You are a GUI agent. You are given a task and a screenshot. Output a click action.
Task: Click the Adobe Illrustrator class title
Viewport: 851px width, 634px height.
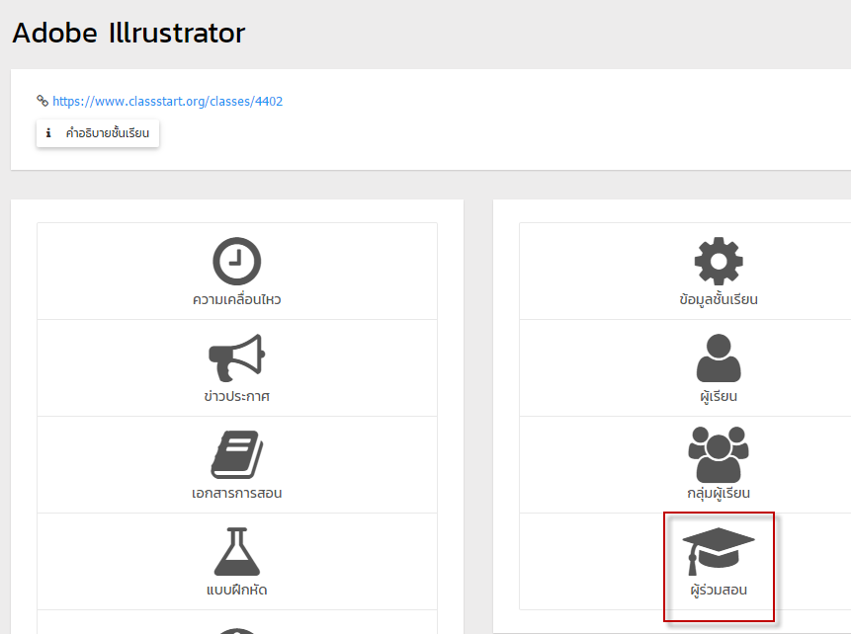click(128, 33)
